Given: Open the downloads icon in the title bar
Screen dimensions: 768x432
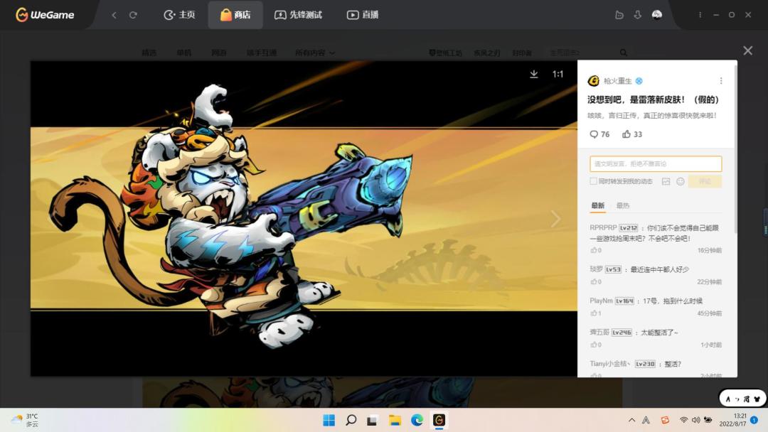Looking at the screenshot, I should (637, 15).
